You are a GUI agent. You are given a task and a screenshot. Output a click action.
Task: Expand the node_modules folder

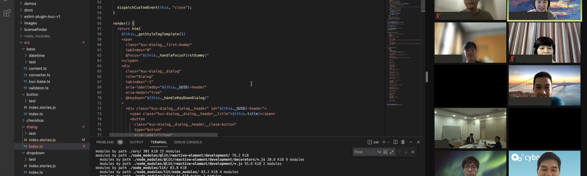[37, 36]
